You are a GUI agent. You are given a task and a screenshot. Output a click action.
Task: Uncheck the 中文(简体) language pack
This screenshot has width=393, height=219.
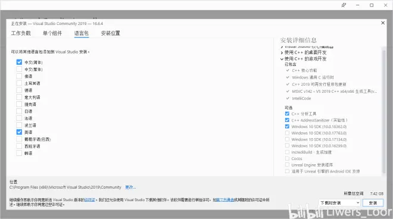click(19, 62)
